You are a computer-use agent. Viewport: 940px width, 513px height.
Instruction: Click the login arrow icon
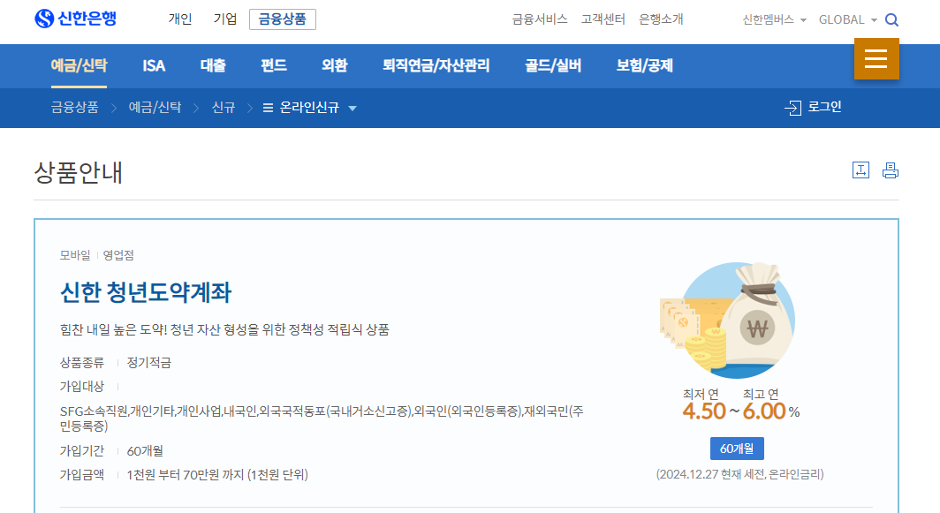point(792,108)
